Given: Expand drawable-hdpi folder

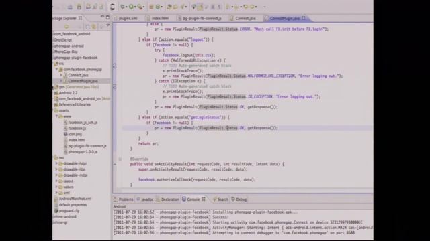Looking at the screenshot, I should (56, 163).
